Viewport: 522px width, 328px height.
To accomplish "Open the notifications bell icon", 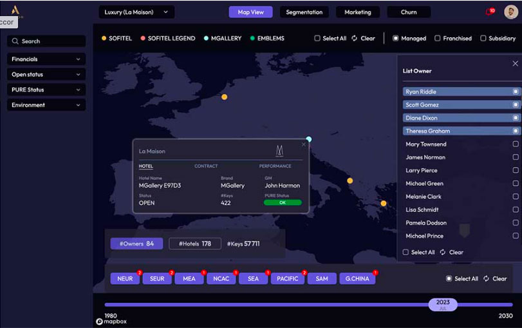I will (x=490, y=12).
